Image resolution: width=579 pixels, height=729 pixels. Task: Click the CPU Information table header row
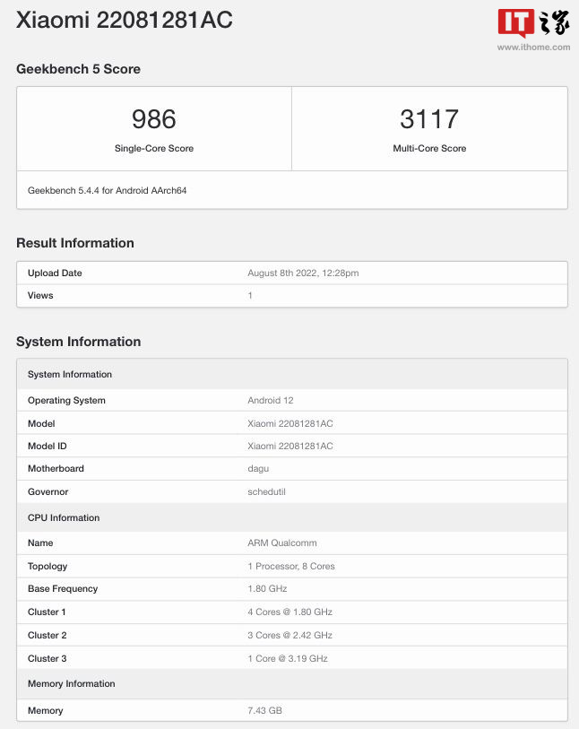pyautogui.click(x=292, y=517)
